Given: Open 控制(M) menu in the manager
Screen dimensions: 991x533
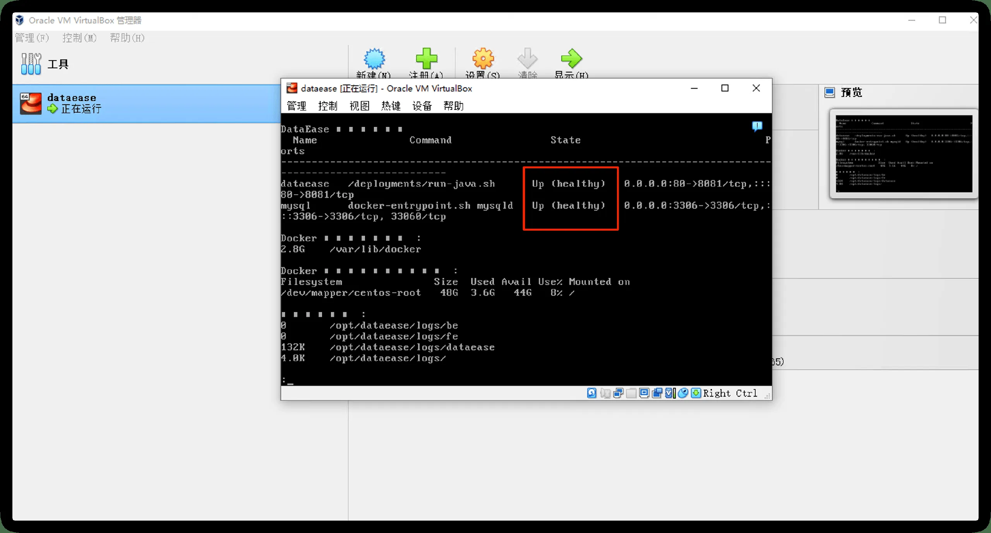Looking at the screenshot, I should pos(79,38).
